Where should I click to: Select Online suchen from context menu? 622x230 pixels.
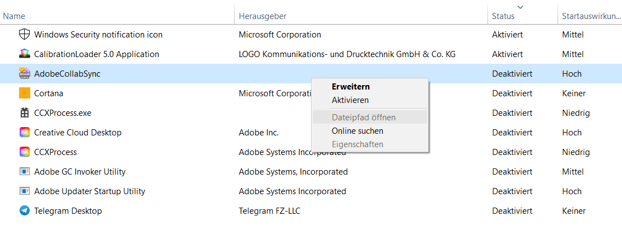point(357,131)
